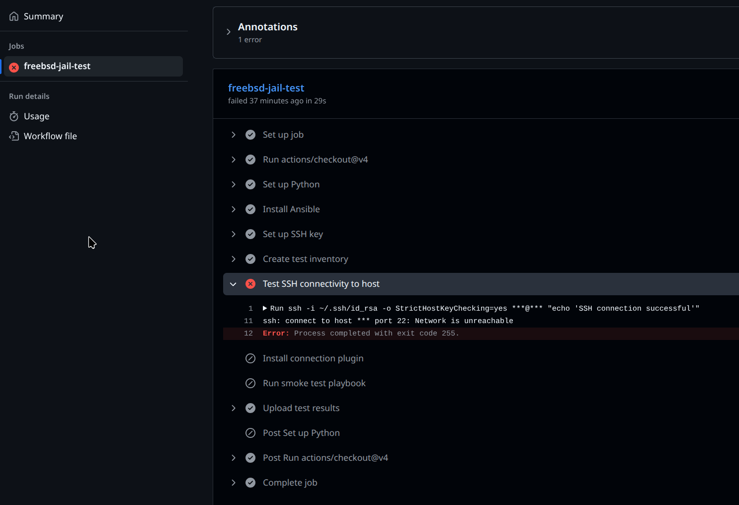Click the red failure icon for Test SSH connectivity
Screen dimensions: 739x505
250,284
